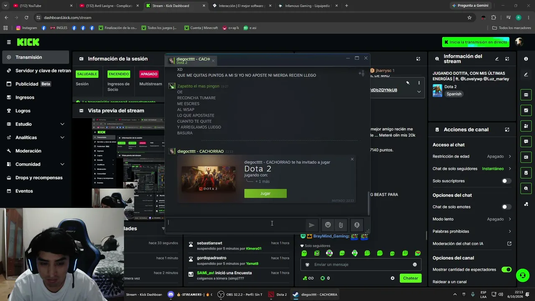This screenshot has width=535, height=301.
Task: Click the green Jugar button for Dota 2
Action: tap(265, 194)
